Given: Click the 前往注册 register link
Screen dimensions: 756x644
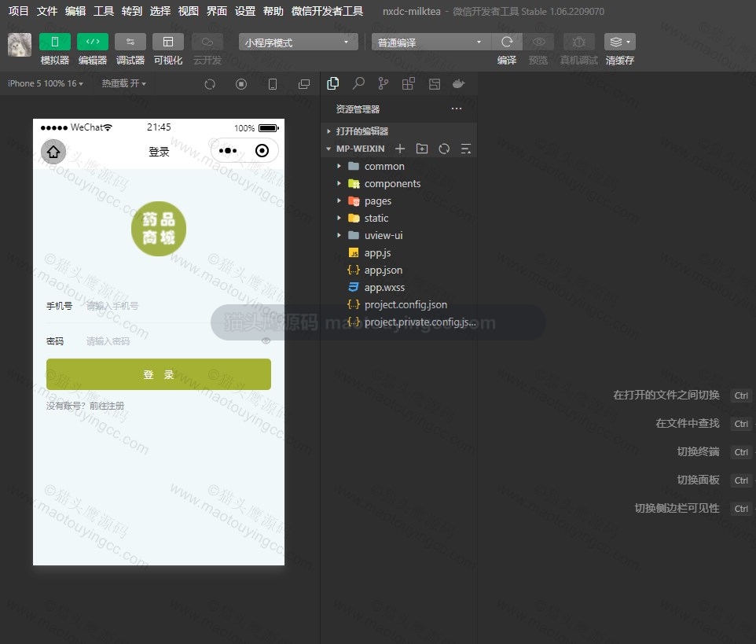Looking at the screenshot, I should 107,406.
